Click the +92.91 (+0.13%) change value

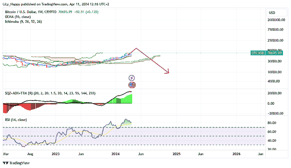click(x=86, y=12)
